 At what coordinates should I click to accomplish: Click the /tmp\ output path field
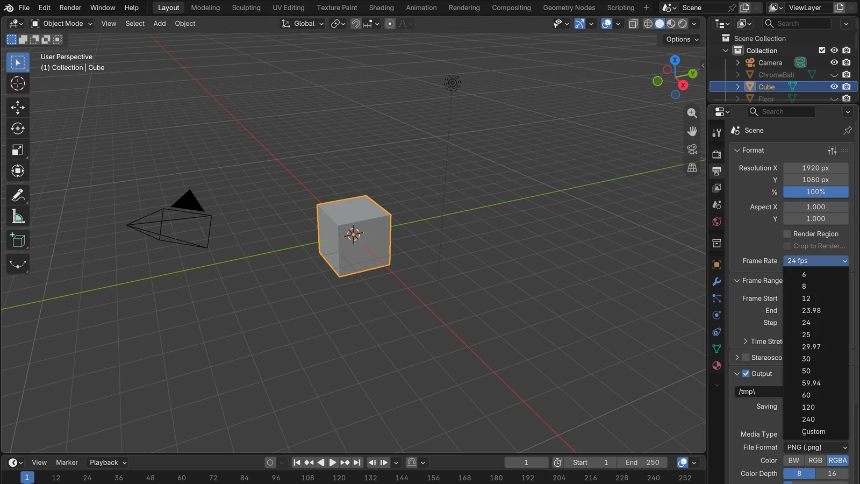tap(759, 392)
